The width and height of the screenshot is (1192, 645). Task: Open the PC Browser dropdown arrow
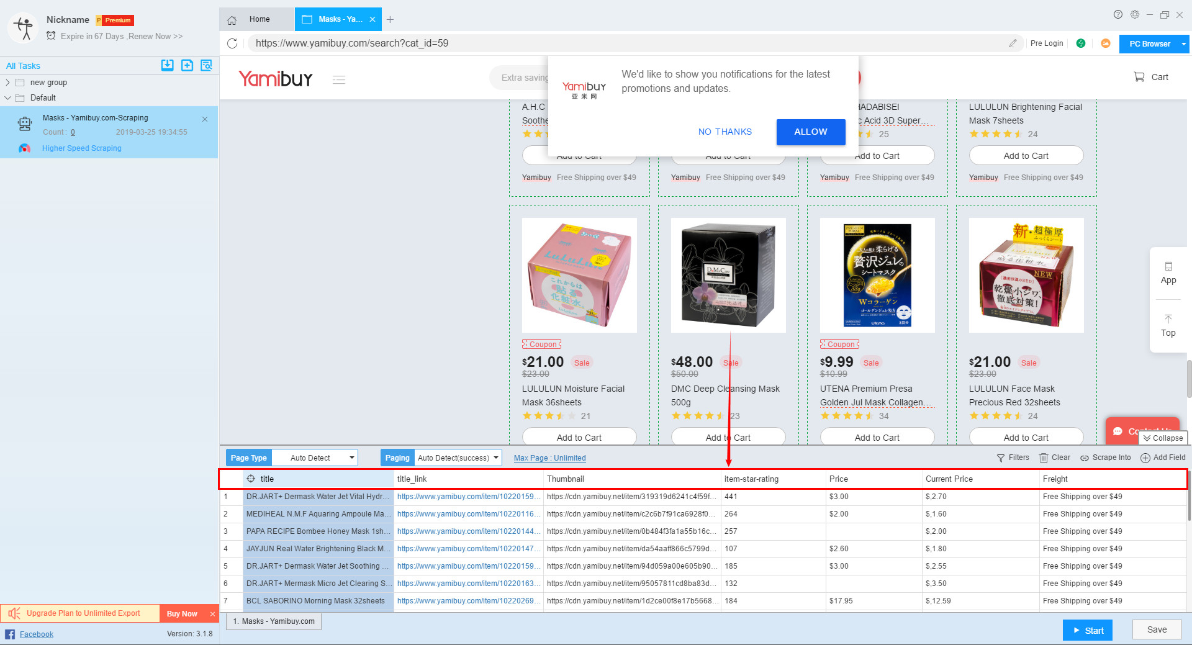tap(1183, 44)
